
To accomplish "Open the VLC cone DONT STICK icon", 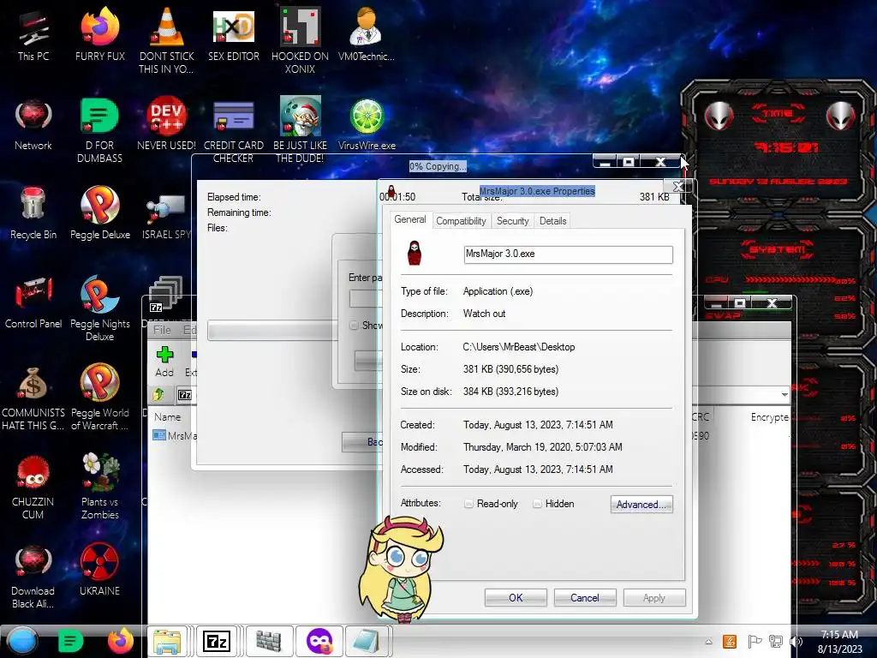I will pyautogui.click(x=166, y=42).
